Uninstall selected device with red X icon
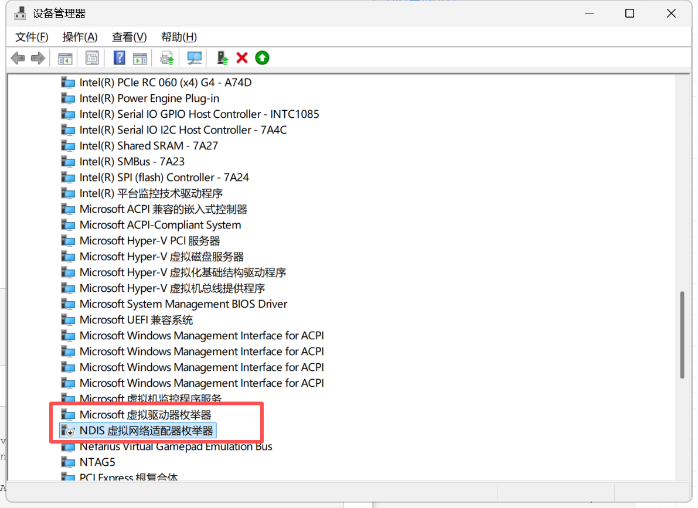The width and height of the screenshot is (698, 508). 242,57
